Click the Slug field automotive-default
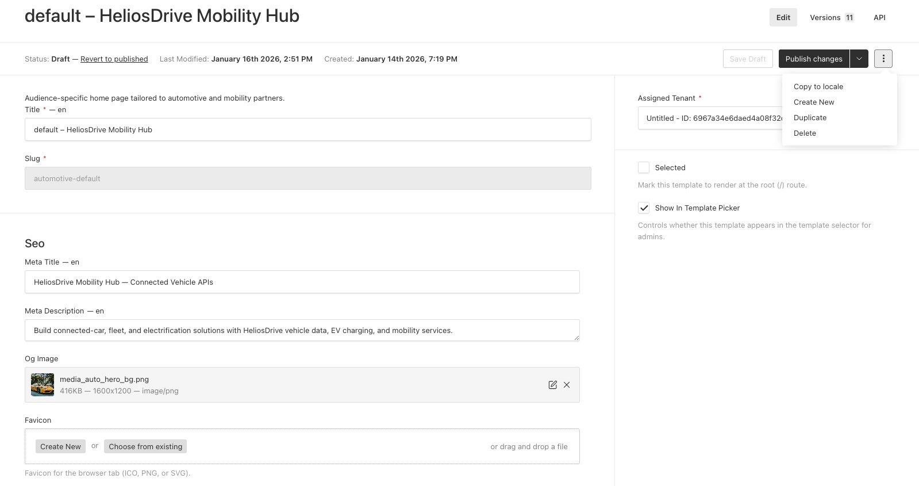 point(308,178)
